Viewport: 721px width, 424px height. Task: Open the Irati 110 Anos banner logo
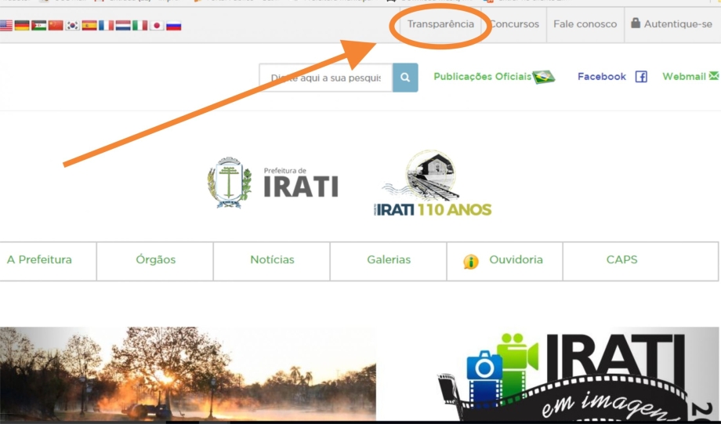(x=433, y=183)
